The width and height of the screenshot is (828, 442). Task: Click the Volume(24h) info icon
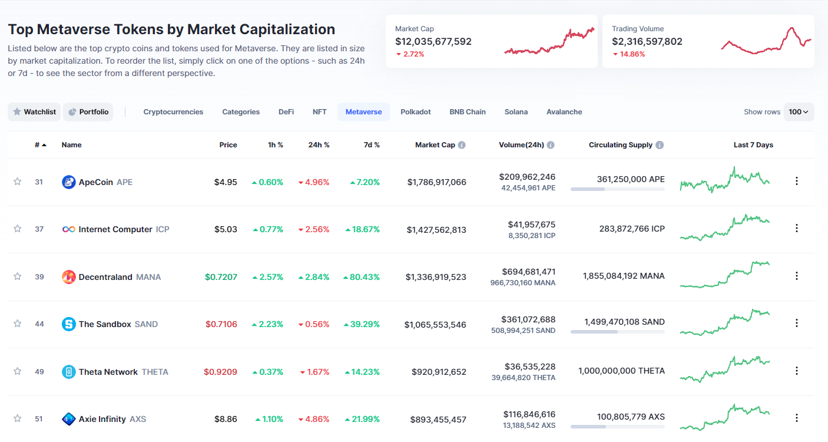click(550, 145)
